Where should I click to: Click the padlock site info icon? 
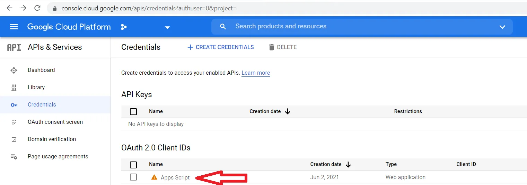(x=54, y=8)
